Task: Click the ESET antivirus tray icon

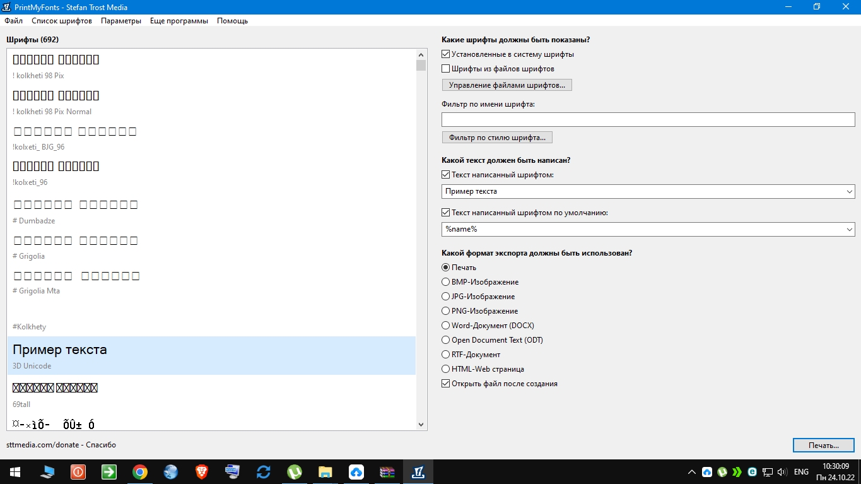Action: coord(752,472)
